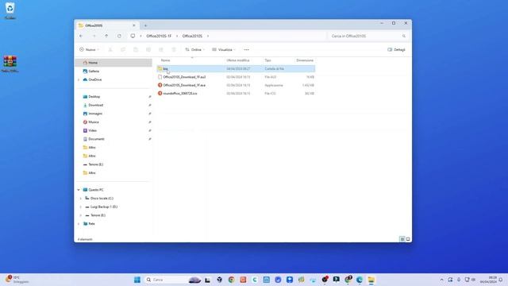508x286 pixels.
Task: Click the Cut icon in toolbar
Action: click(110, 49)
